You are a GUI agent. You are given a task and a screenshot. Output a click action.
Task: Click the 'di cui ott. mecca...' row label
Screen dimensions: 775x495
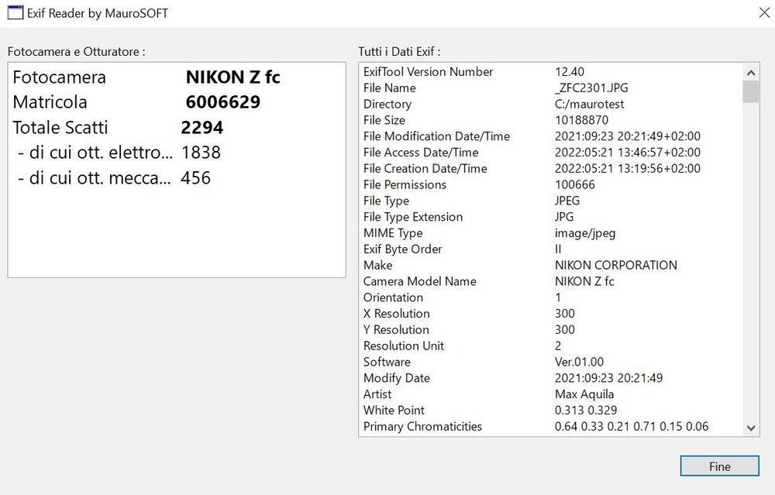click(x=94, y=178)
